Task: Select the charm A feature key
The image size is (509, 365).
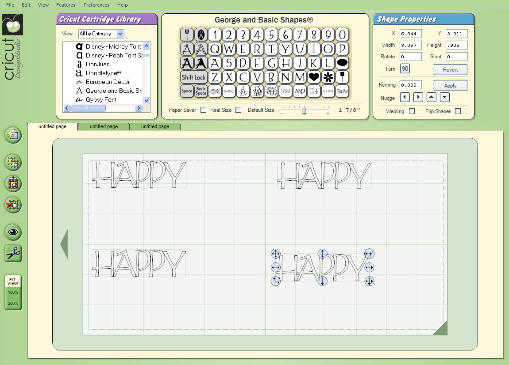Action: [187, 49]
